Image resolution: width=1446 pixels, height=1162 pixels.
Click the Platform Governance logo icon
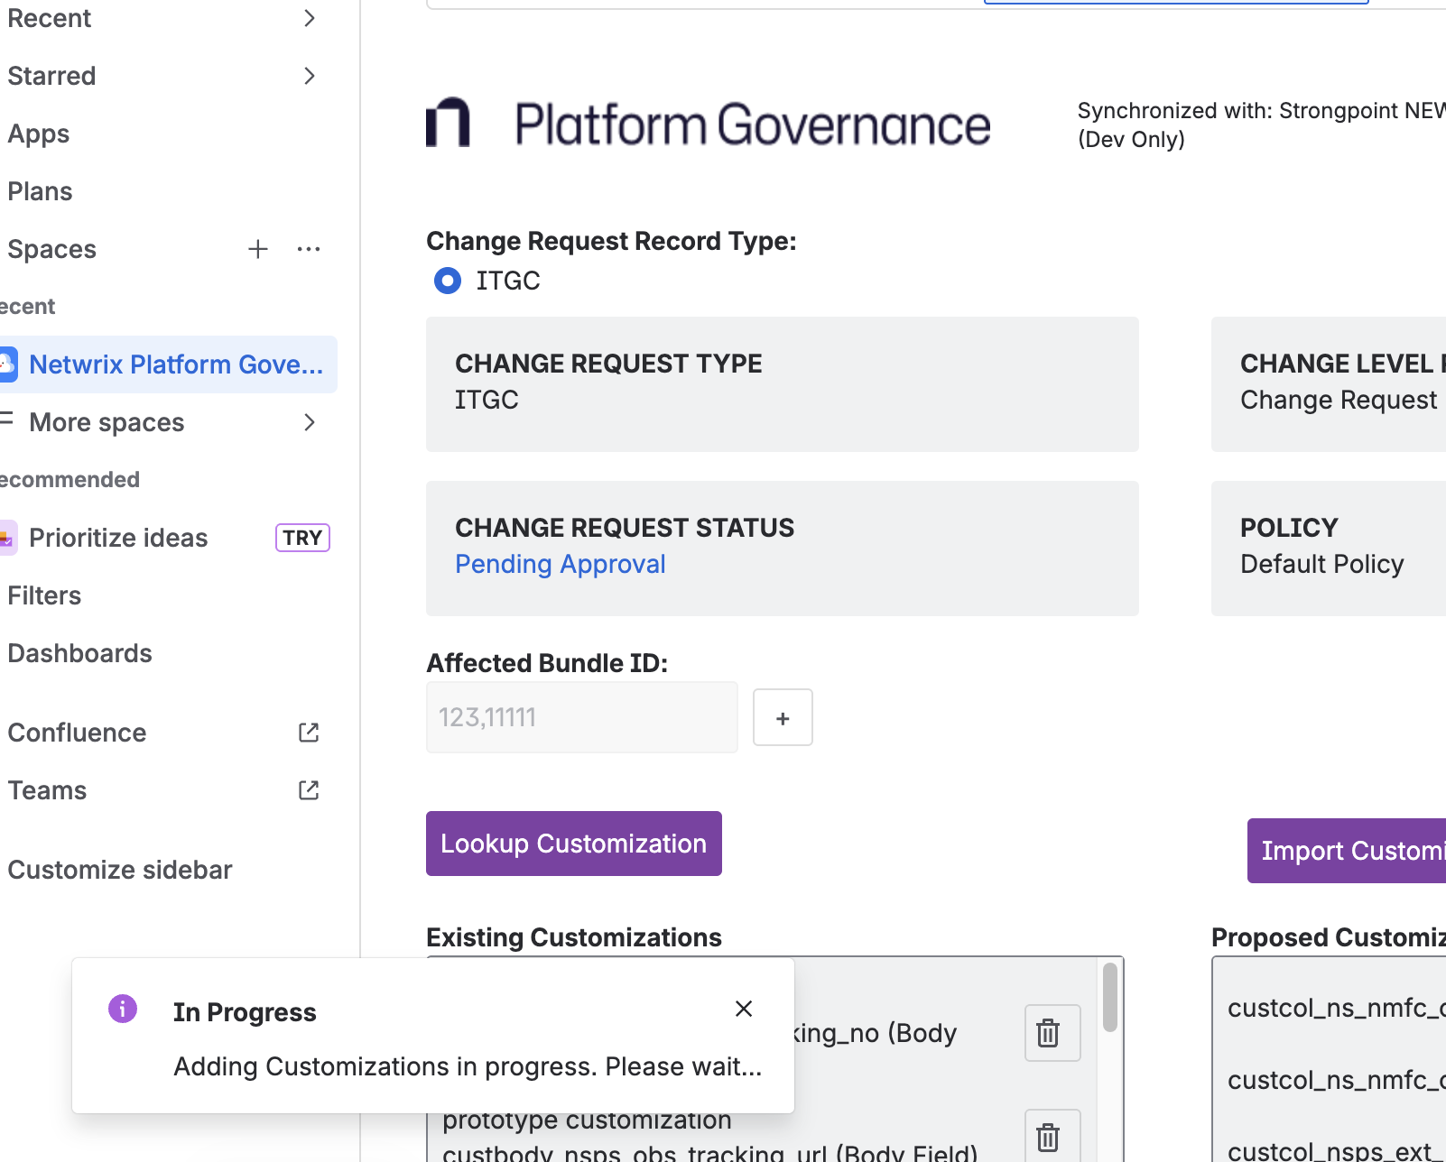[x=447, y=124]
